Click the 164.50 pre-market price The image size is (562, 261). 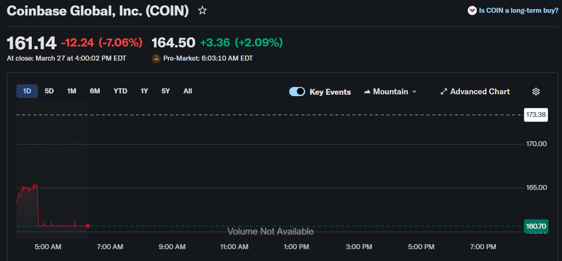tap(174, 43)
